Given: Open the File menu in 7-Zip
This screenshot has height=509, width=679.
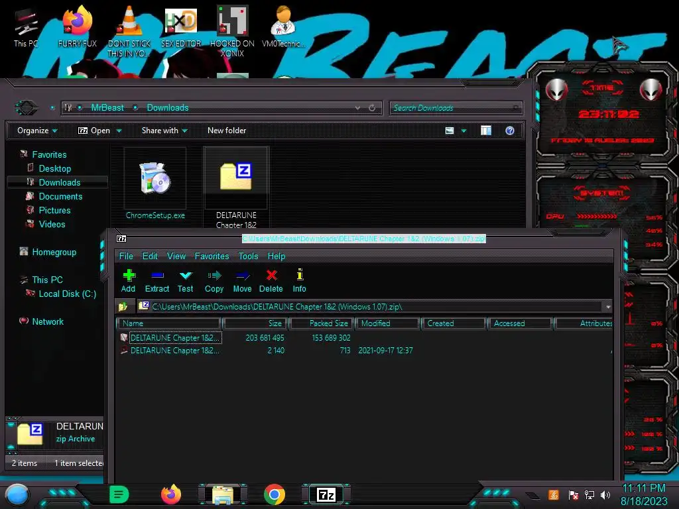Looking at the screenshot, I should coord(126,256).
